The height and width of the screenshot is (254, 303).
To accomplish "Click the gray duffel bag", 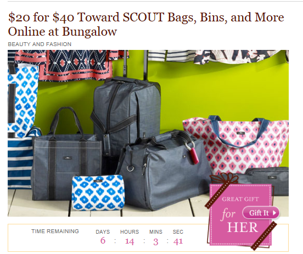I will point(163,170).
